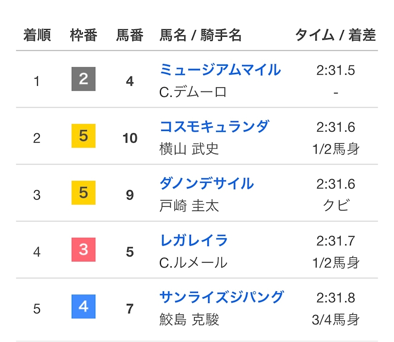Open horse ダノンデサイル link
This screenshot has width=394, height=342.
[206, 184]
